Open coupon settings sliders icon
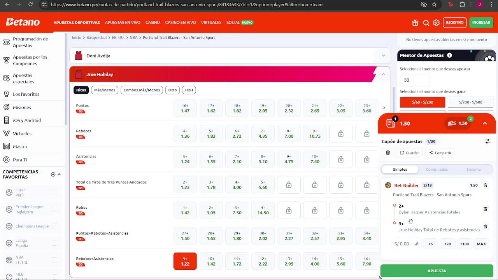 487,142
